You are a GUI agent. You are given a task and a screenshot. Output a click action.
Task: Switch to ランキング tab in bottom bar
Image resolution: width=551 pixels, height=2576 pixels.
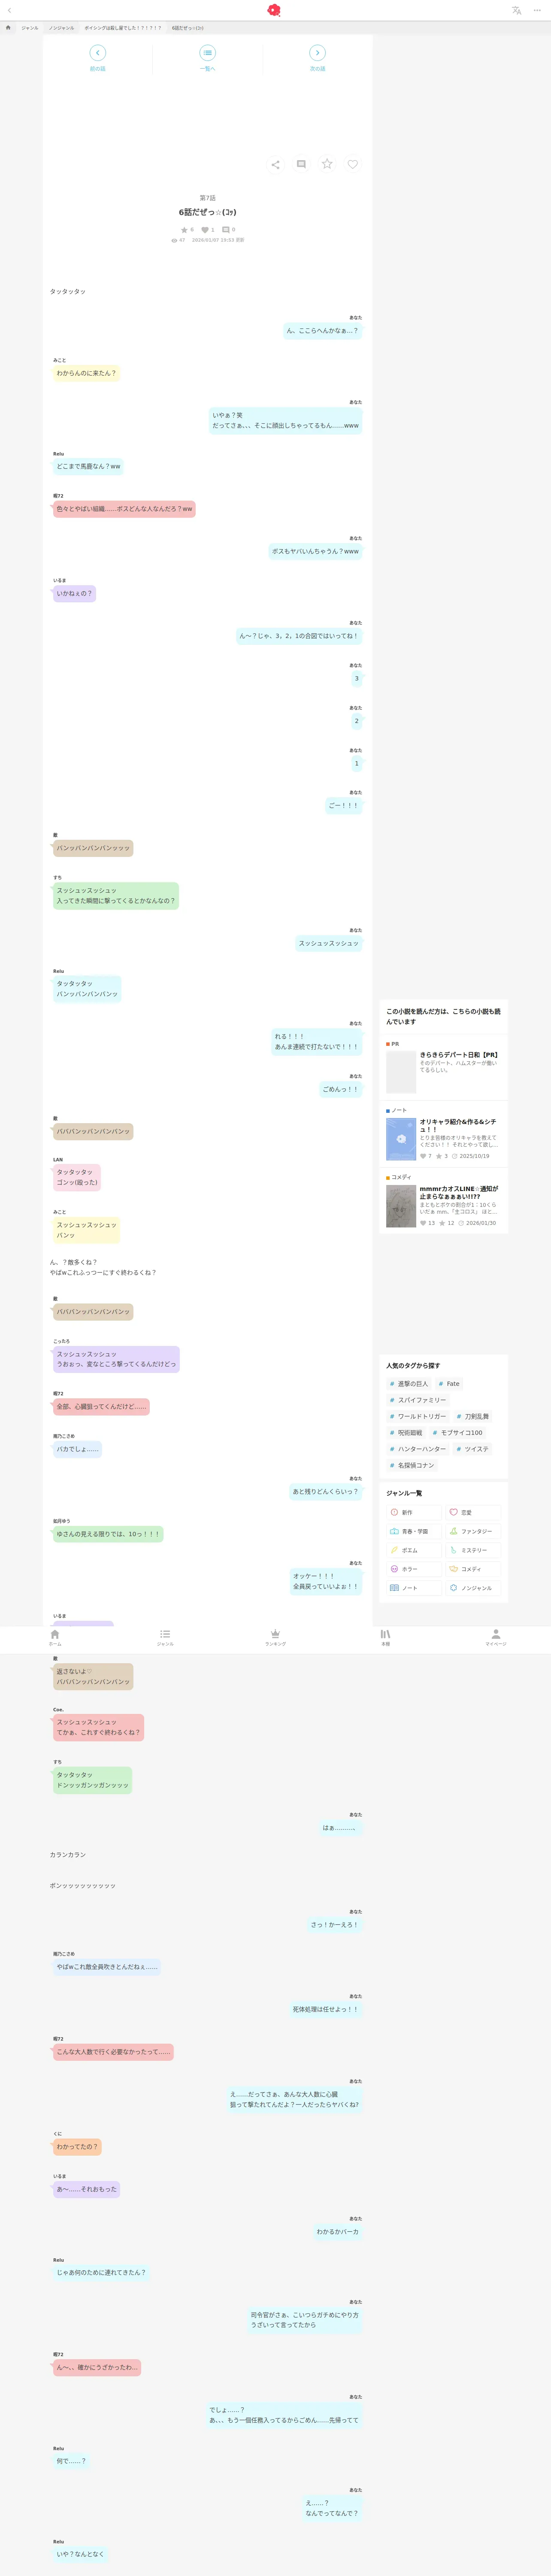tap(275, 1637)
